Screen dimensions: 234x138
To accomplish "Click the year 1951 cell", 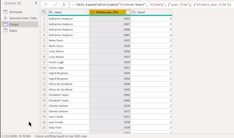I will pos(110,68).
